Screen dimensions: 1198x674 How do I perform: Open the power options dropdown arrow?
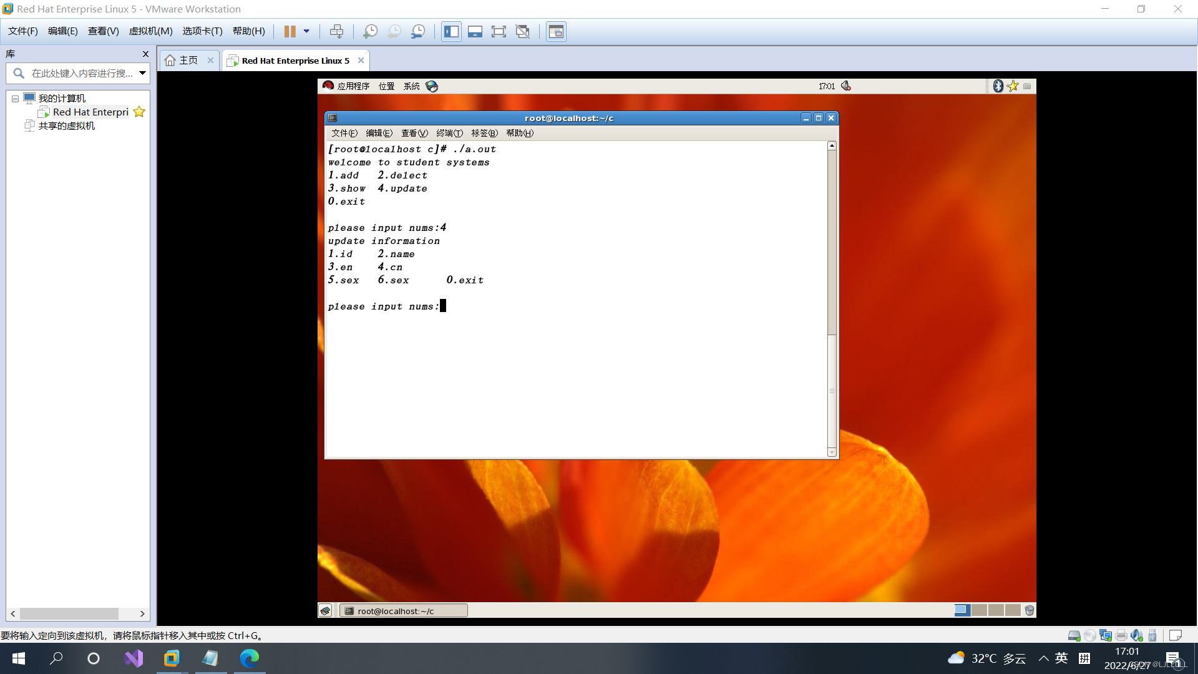click(x=306, y=31)
